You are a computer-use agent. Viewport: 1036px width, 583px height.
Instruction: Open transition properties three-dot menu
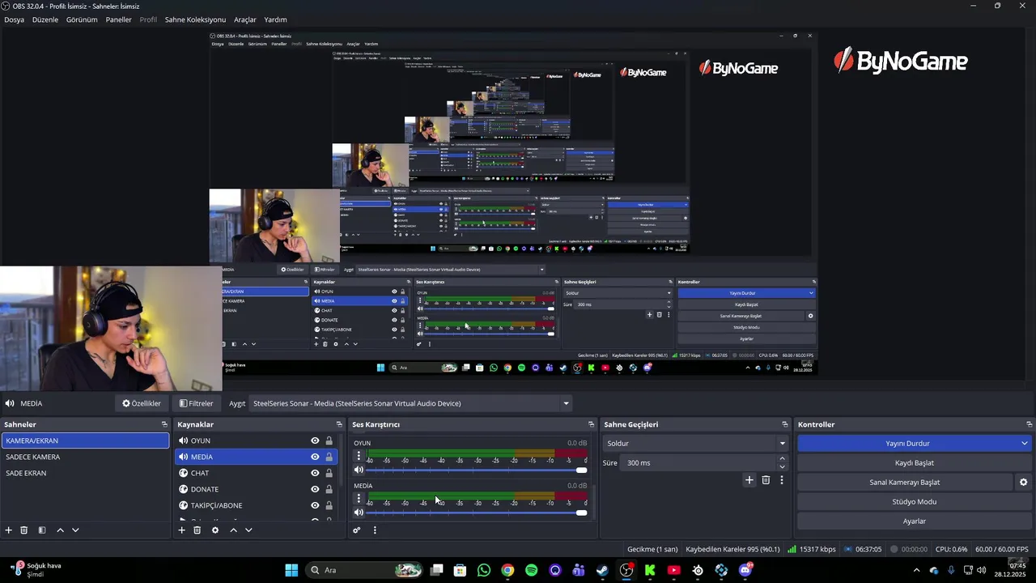point(782,480)
